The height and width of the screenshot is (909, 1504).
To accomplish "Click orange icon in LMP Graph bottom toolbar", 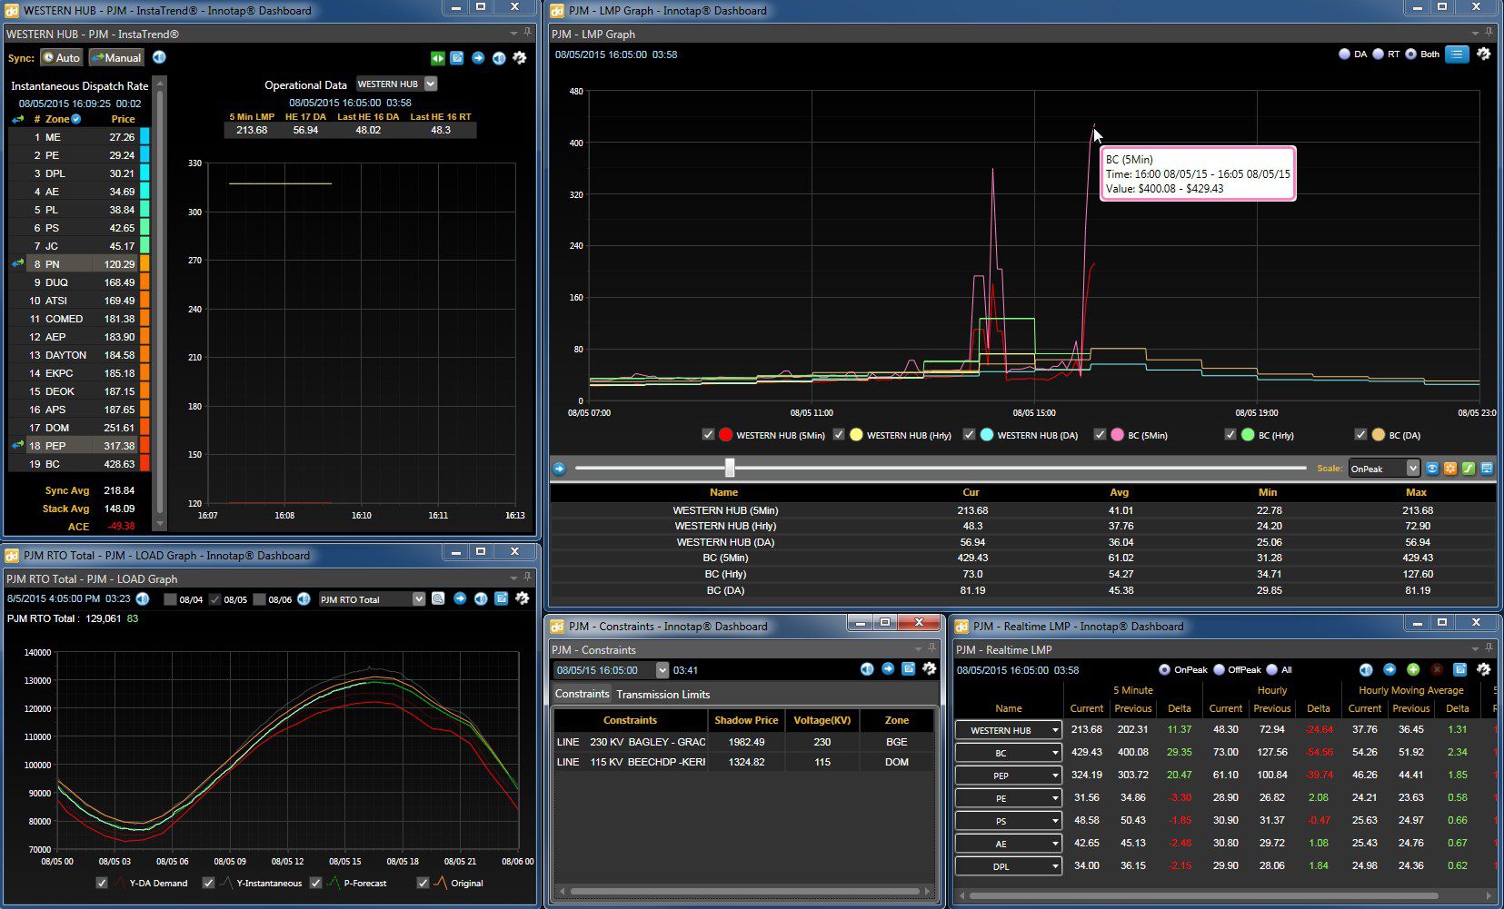I will pyautogui.click(x=1450, y=469).
